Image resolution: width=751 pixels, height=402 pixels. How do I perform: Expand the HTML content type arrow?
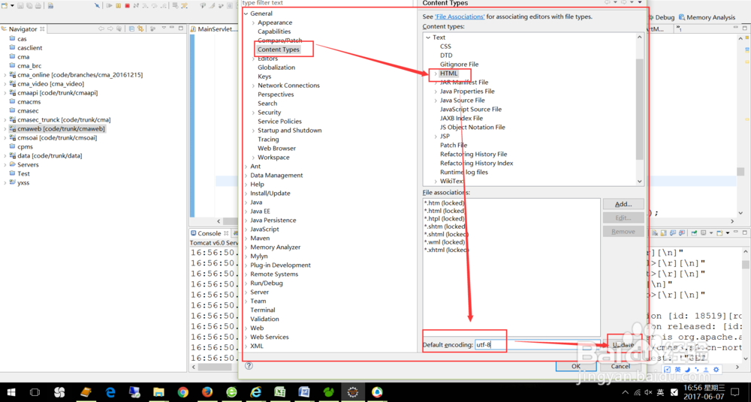pyautogui.click(x=436, y=73)
